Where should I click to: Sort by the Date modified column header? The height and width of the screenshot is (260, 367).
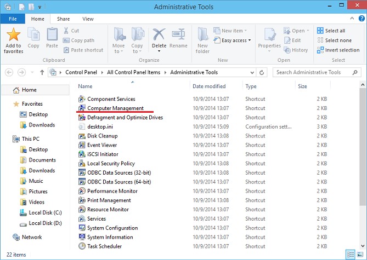click(x=209, y=86)
